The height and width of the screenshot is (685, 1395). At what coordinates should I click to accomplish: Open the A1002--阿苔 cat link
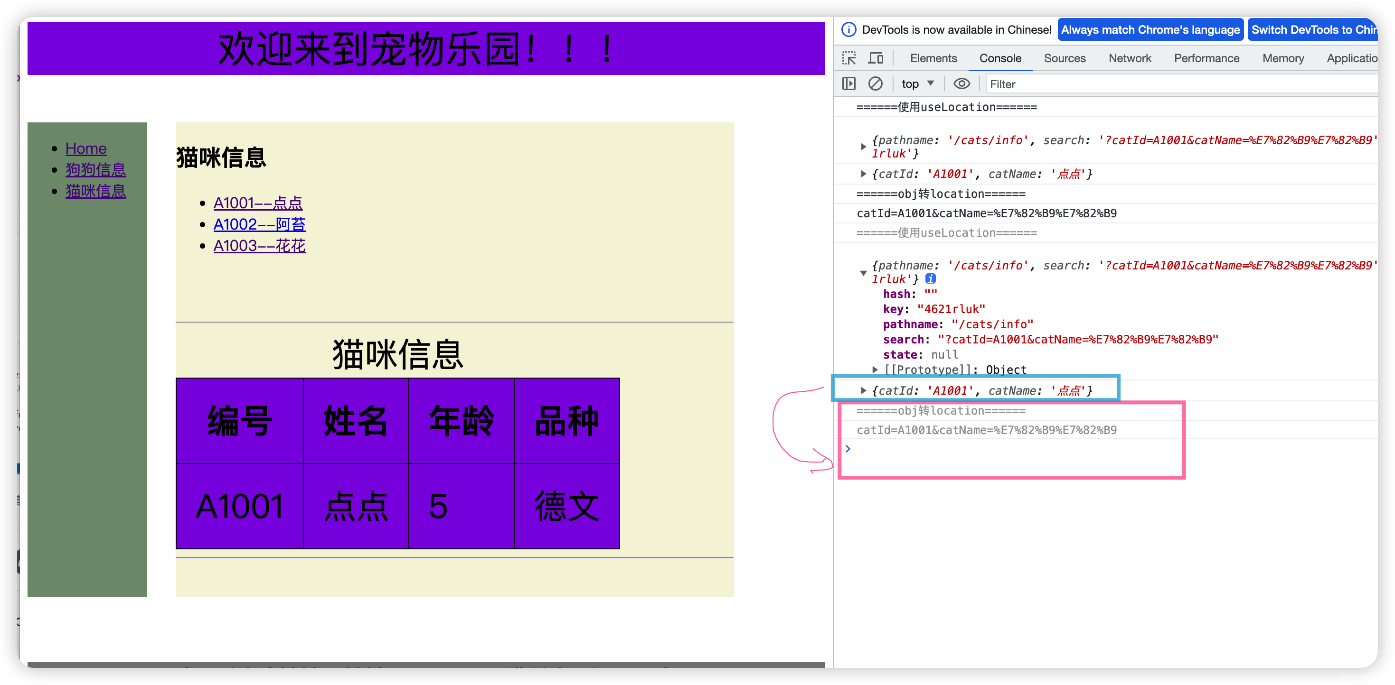pos(259,224)
